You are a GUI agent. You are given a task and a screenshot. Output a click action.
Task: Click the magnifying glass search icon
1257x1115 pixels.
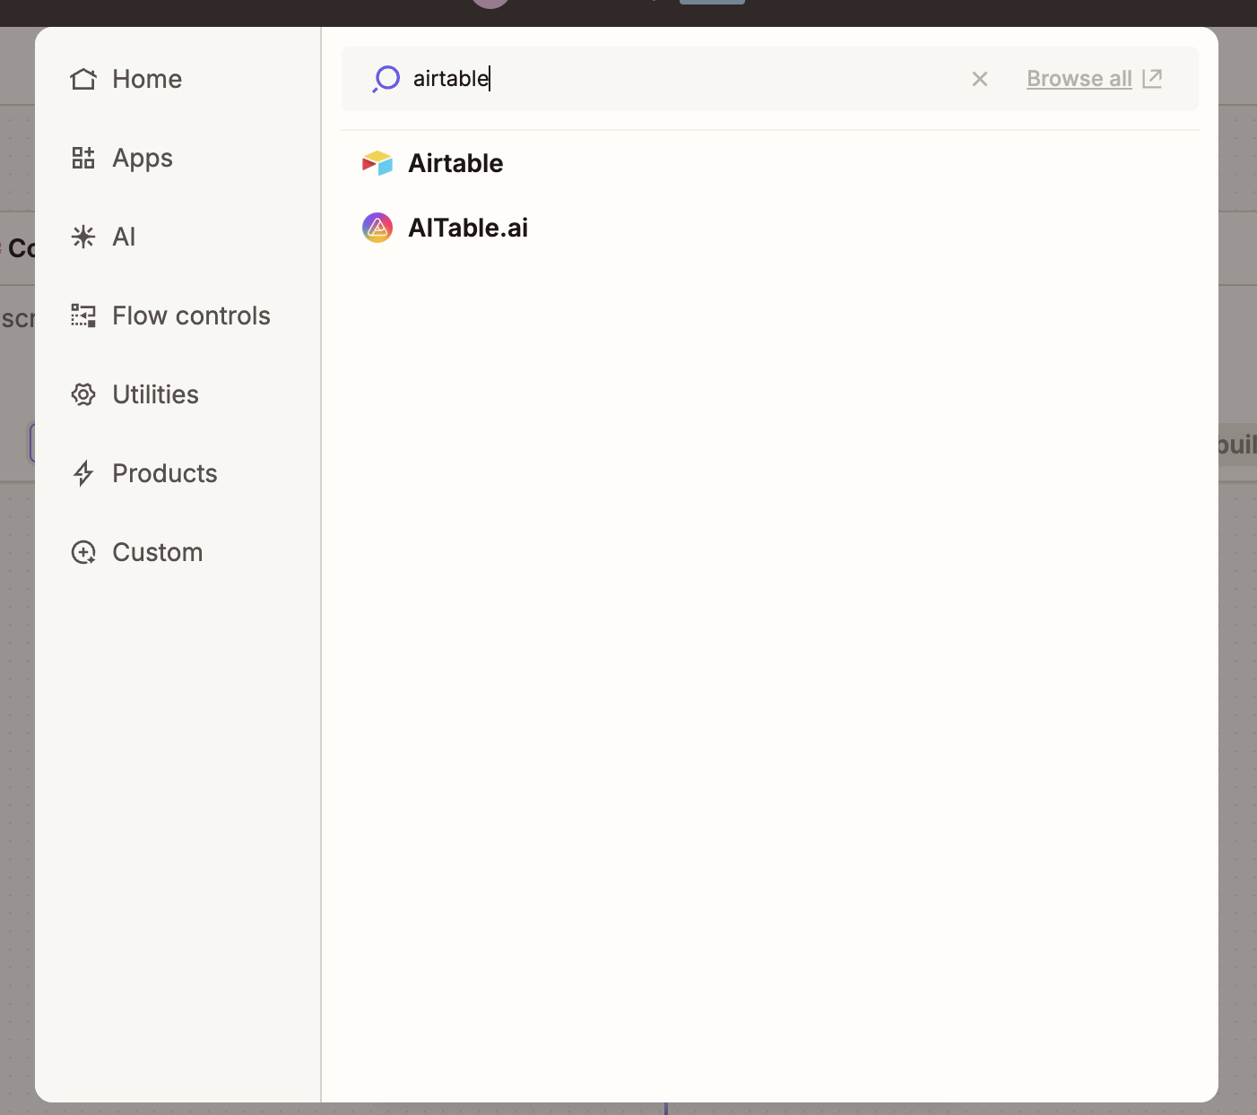[x=386, y=79]
